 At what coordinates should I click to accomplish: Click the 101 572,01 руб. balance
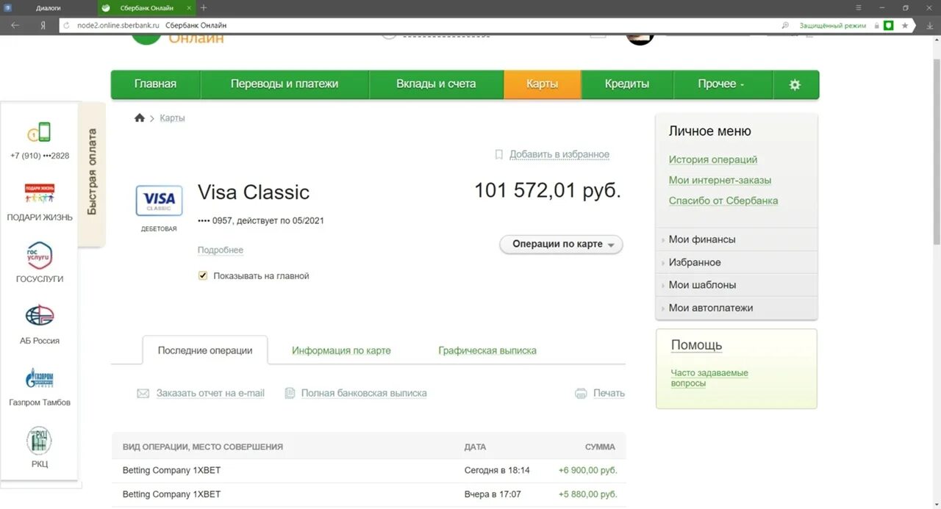548,191
